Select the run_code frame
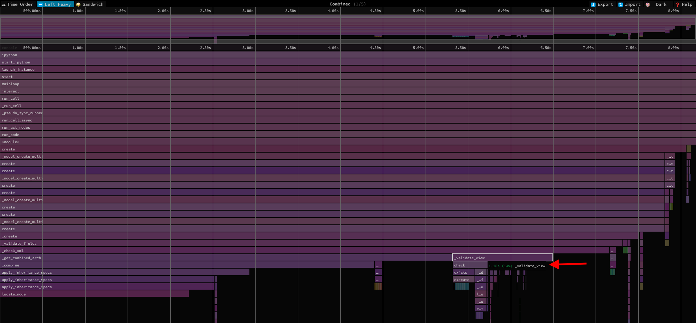Screen dimensions: 696x323 click(x=348, y=134)
